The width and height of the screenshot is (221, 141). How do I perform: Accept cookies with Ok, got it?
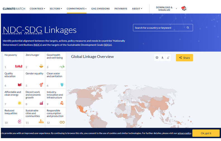(206, 133)
